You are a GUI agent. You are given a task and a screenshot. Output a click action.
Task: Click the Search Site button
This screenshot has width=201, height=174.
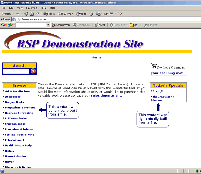coord(81,25)
